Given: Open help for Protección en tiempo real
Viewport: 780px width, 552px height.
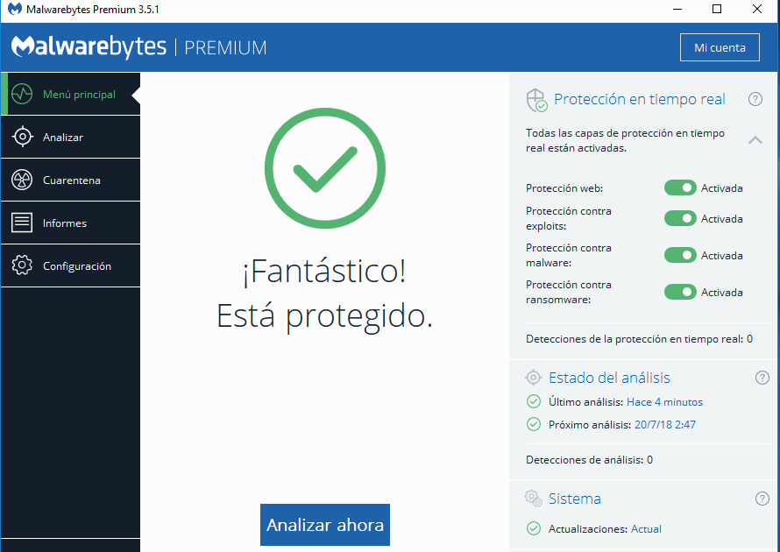Looking at the screenshot, I should [x=755, y=100].
